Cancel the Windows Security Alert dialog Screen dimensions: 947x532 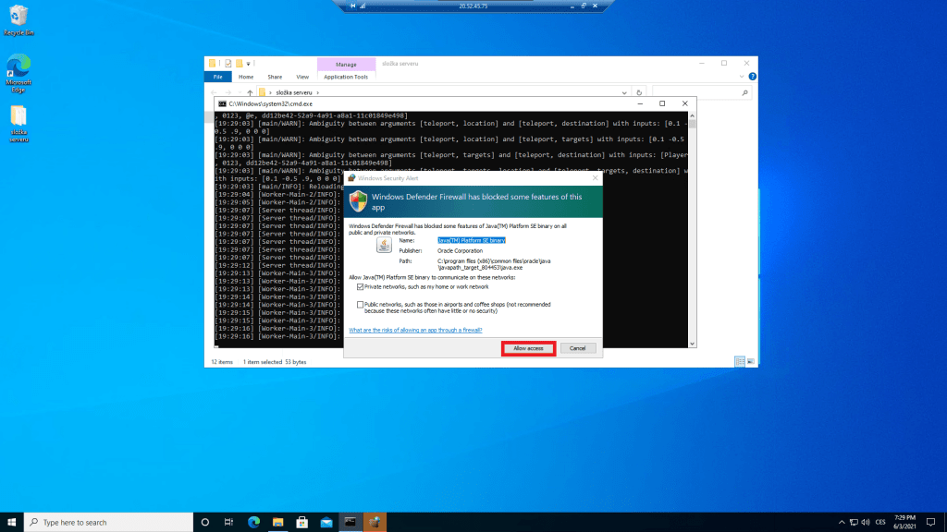point(577,348)
